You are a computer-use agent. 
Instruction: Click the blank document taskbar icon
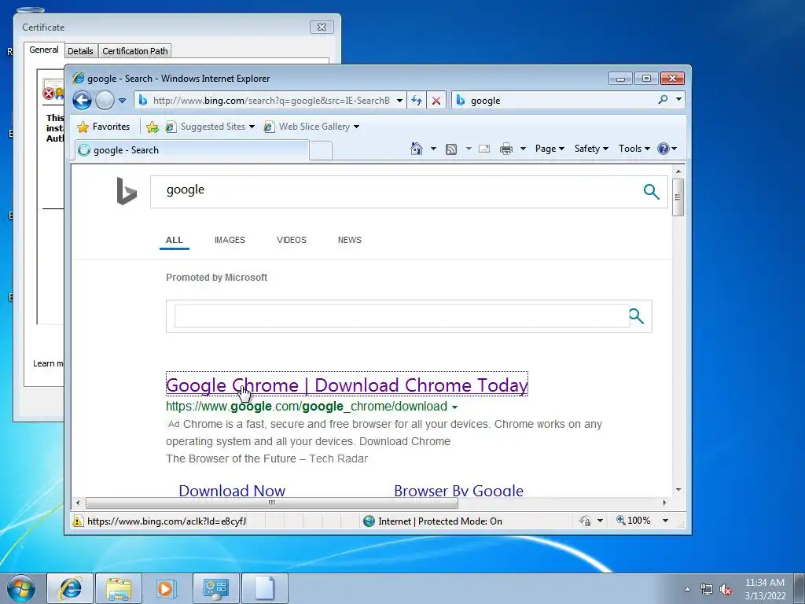tap(264, 588)
